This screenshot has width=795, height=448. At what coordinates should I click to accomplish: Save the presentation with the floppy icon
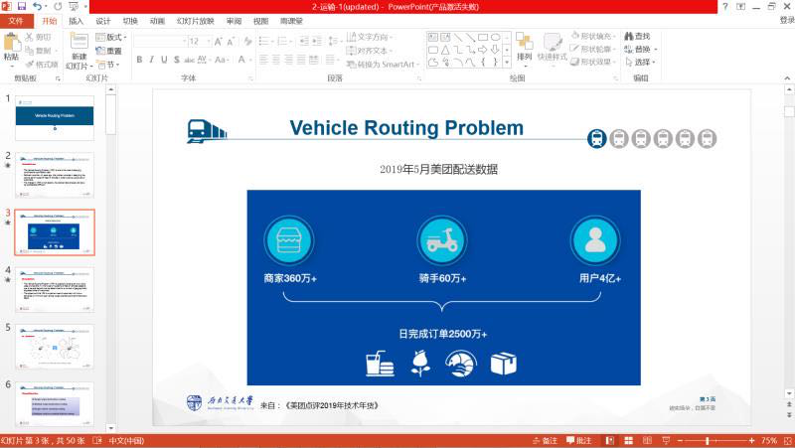(x=22, y=6)
